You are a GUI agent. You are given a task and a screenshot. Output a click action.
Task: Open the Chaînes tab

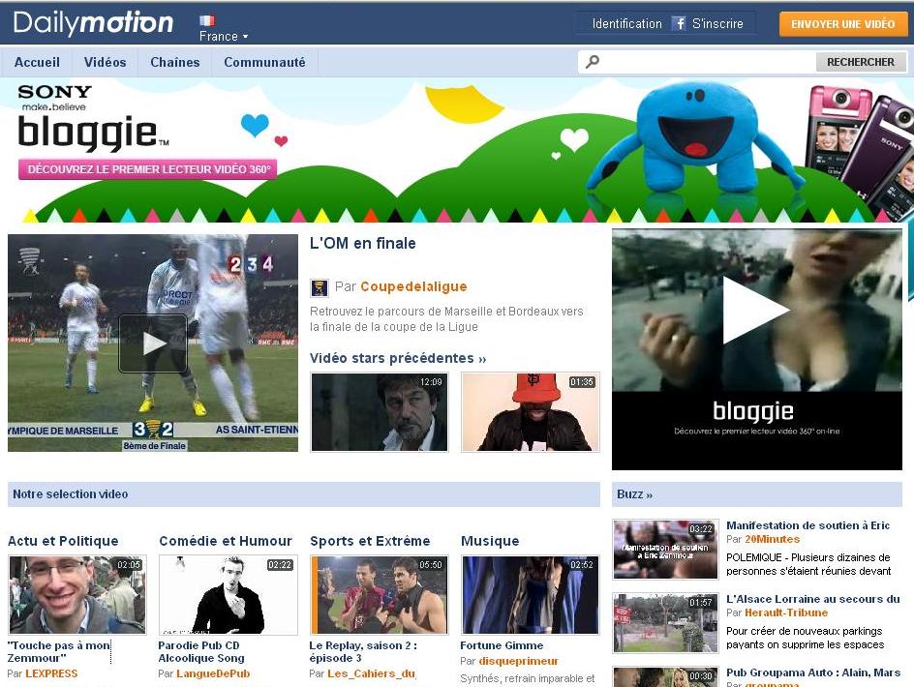[174, 62]
